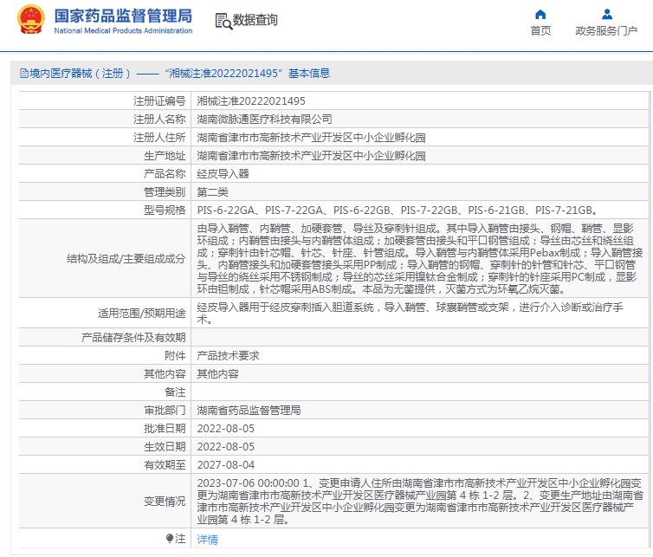Image resolution: width=653 pixels, height=557 pixels.
Task: Click the 境内医疗器械（注册） heading
Action: 80,74
